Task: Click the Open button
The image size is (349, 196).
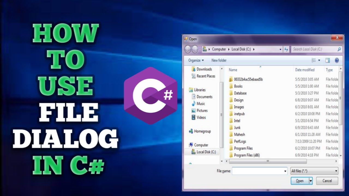Action: (x=300, y=181)
